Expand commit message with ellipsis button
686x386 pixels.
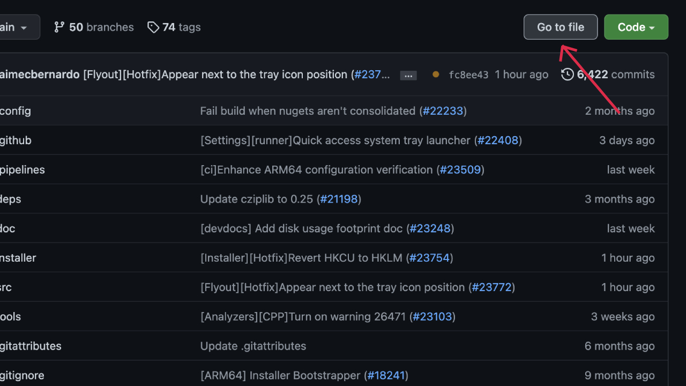408,76
